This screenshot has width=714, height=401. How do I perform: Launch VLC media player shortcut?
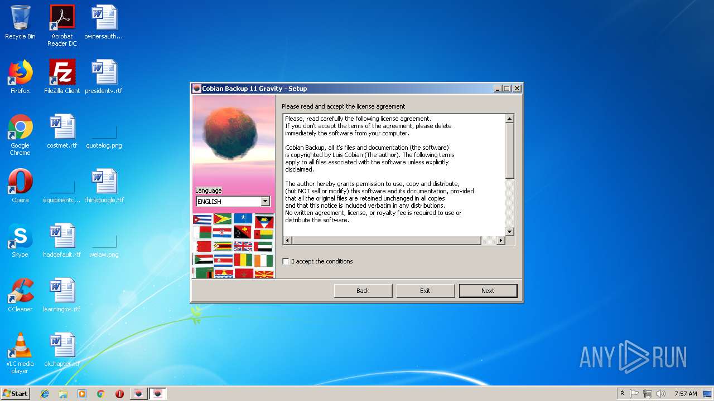(x=20, y=353)
